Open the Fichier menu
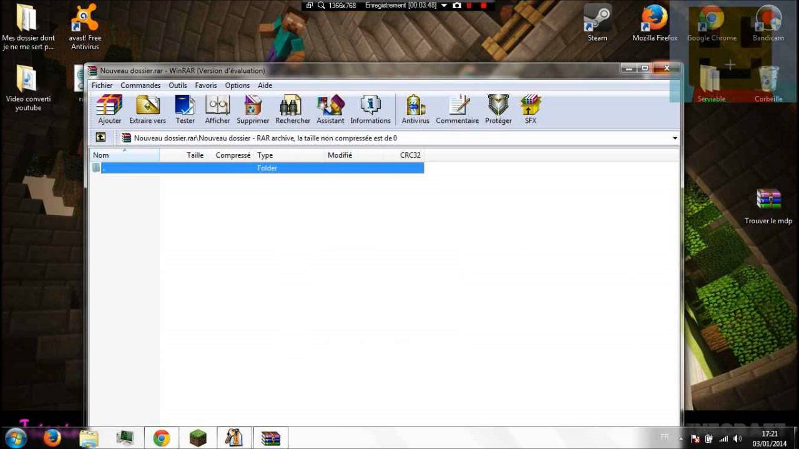Viewport: 799px width, 449px height. pyautogui.click(x=102, y=85)
